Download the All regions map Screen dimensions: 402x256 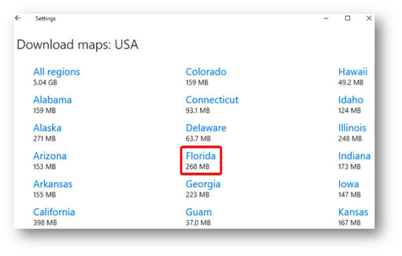(57, 77)
